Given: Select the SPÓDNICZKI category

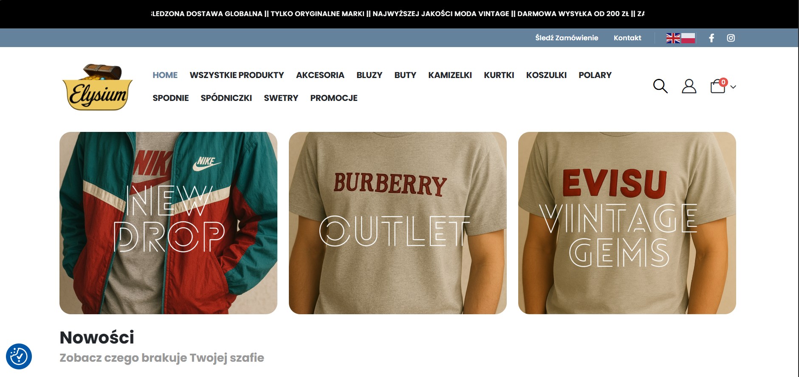Looking at the screenshot, I should click(226, 98).
